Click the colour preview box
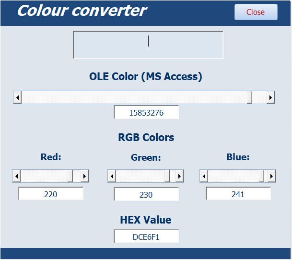Screen dimensions: 292x260 [x=148, y=45]
